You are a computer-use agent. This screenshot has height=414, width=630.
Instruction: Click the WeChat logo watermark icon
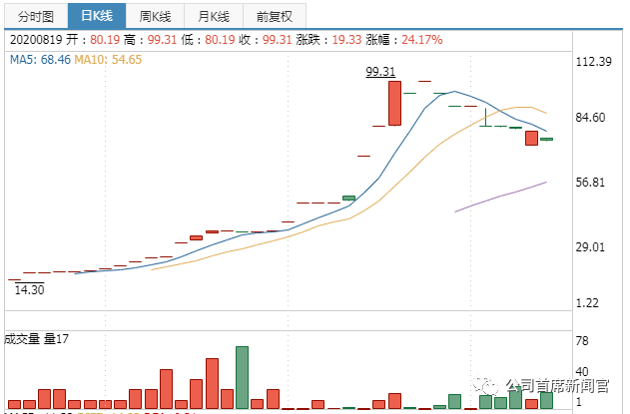485,386
